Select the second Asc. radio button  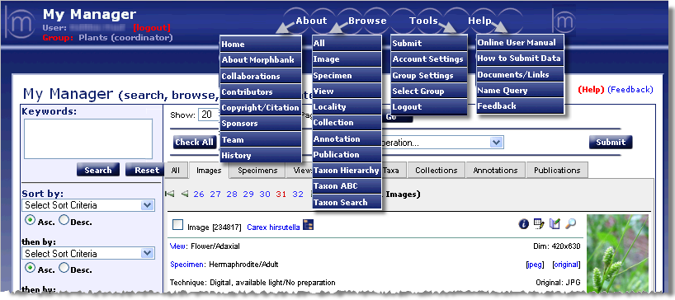[x=31, y=268]
